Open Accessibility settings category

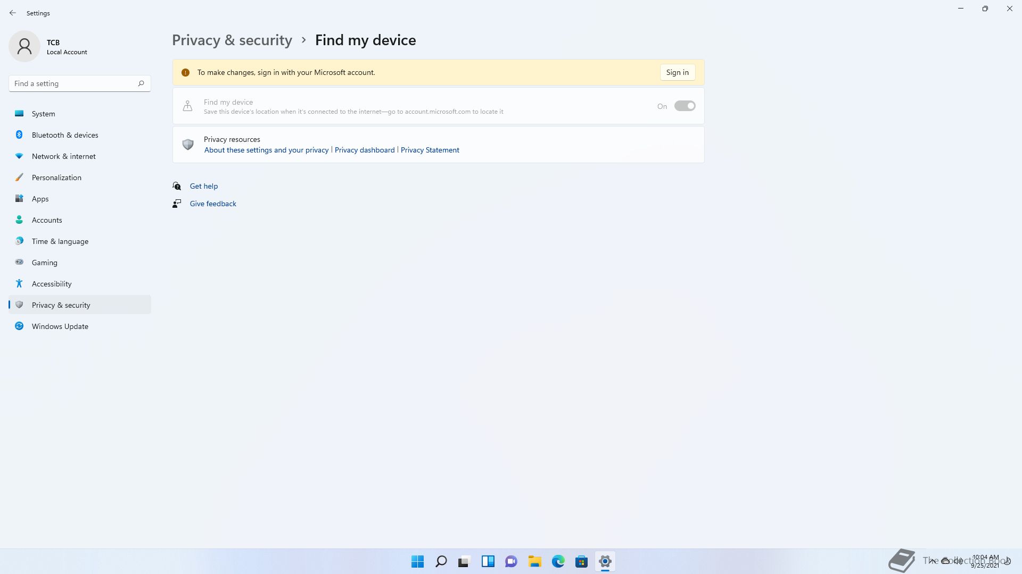tap(80, 284)
